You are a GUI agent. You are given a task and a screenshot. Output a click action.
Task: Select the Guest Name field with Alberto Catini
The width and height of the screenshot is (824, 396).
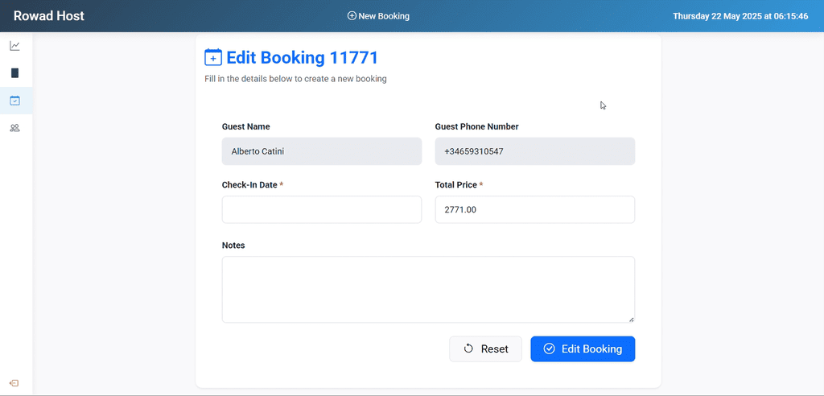point(322,151)
